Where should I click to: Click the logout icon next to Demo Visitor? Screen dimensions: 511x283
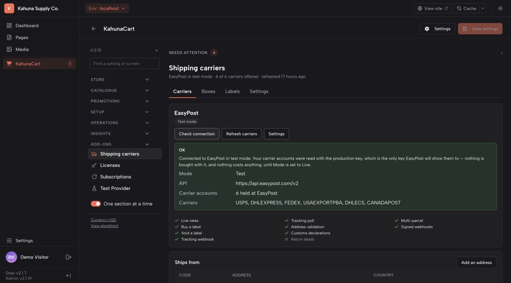pos(68,257)
